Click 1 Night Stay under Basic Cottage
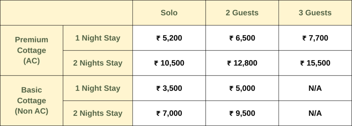Viewport: 352px width, 126px height. pos(98,88)
